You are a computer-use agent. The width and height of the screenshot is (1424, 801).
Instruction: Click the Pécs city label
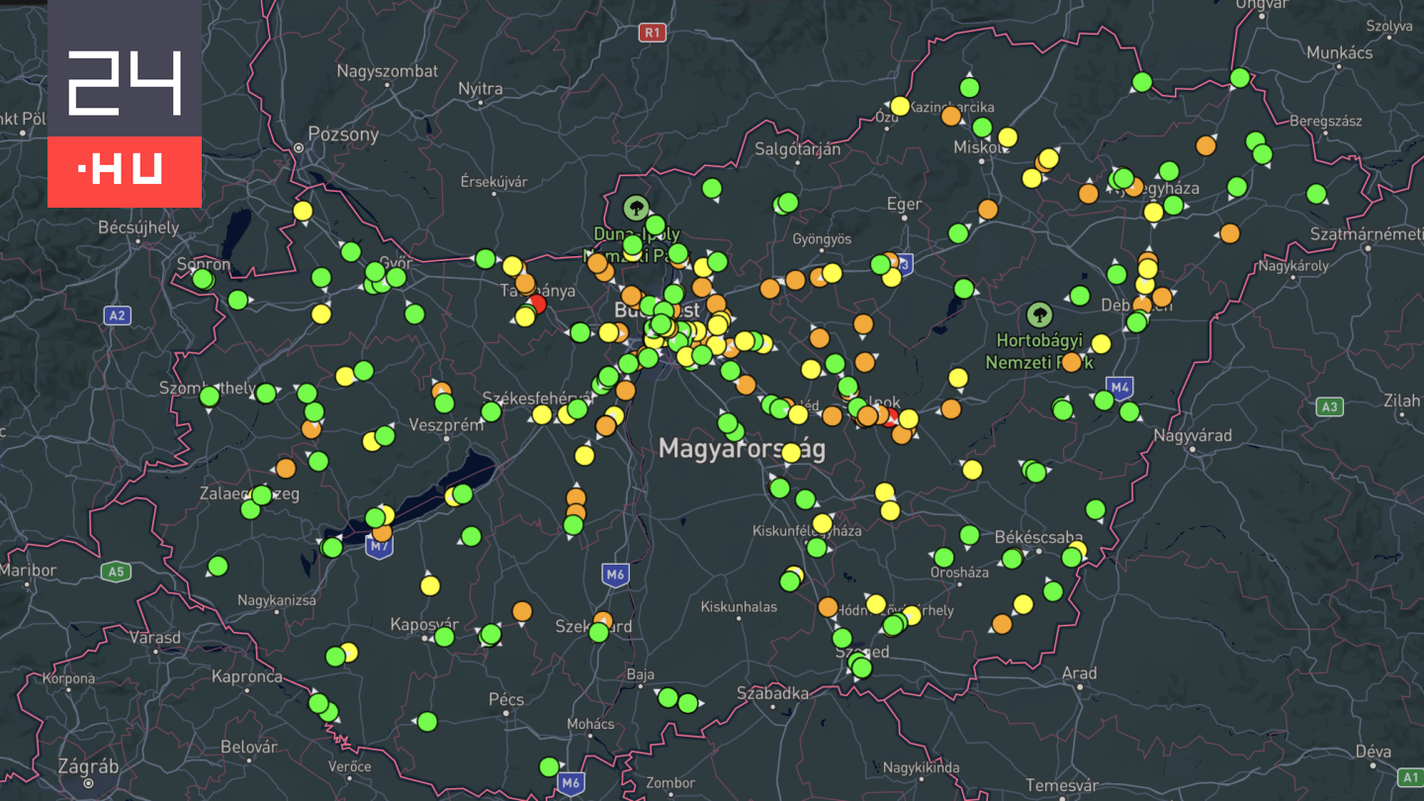pos(506,699)
